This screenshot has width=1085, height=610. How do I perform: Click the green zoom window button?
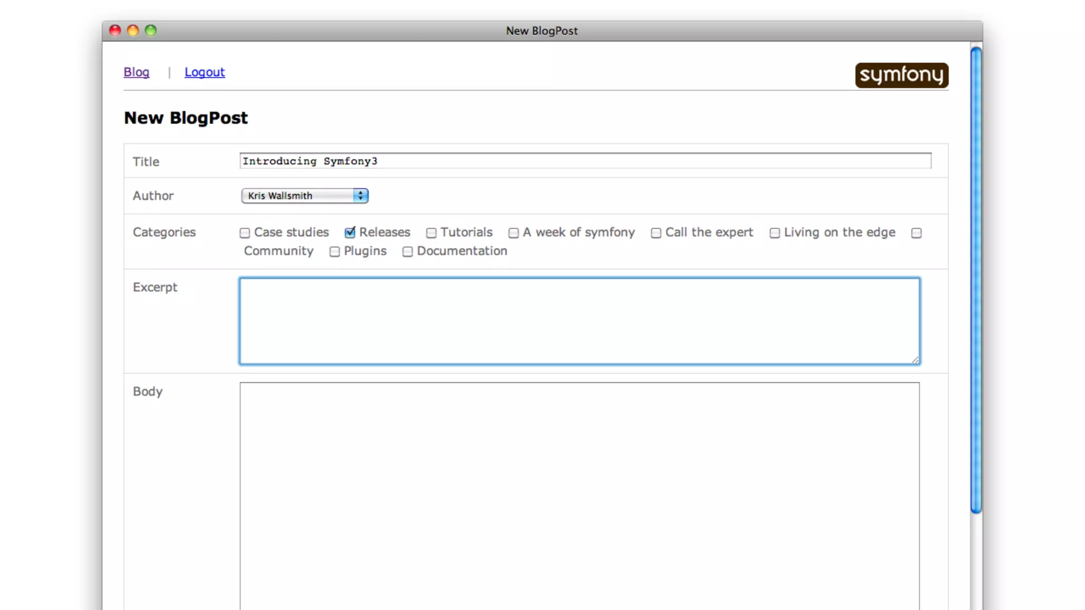pyautogui.click(x=151, y=31)
